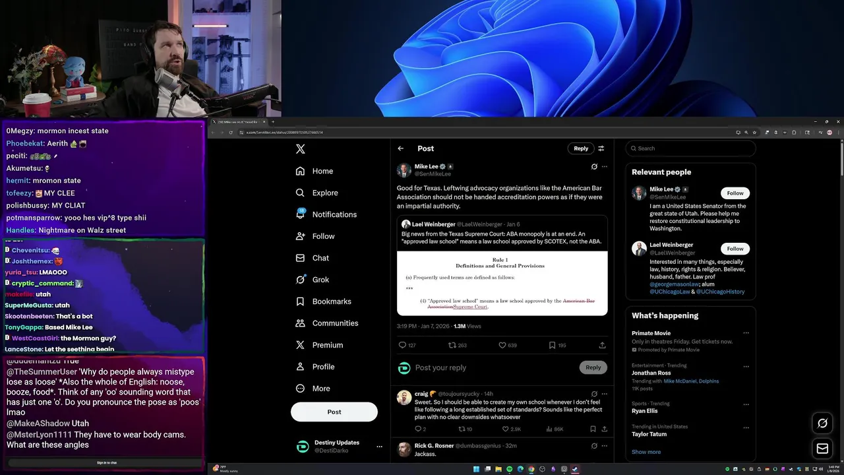
Task: Click the floating messages envelope button
Action: [x=822, y=449]
